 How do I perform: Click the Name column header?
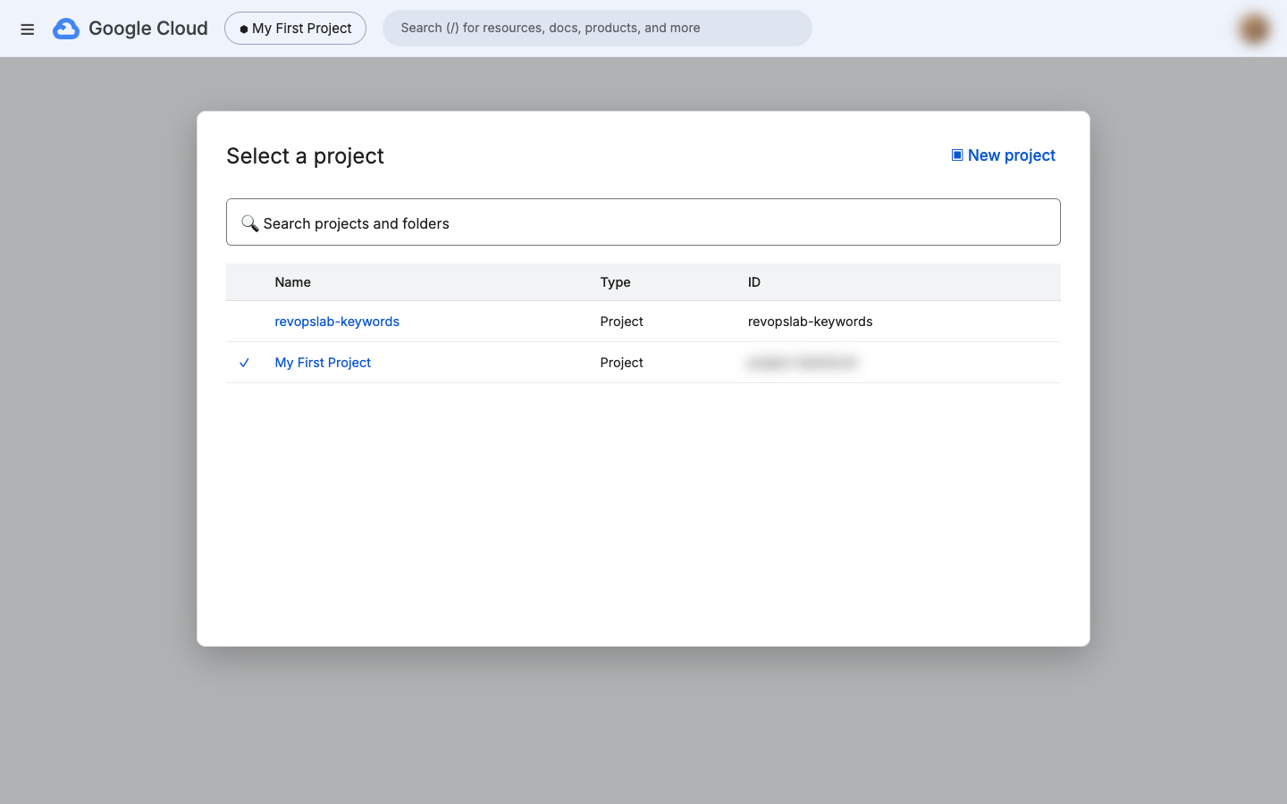click(293, 282)
